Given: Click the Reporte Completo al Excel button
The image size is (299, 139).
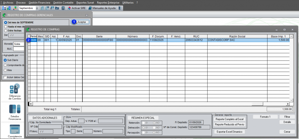Looking at the screenshot, I should 230,119.
